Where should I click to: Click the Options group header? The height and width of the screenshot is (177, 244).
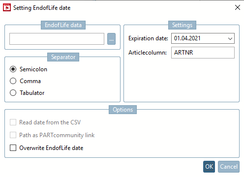coord(122,110)
